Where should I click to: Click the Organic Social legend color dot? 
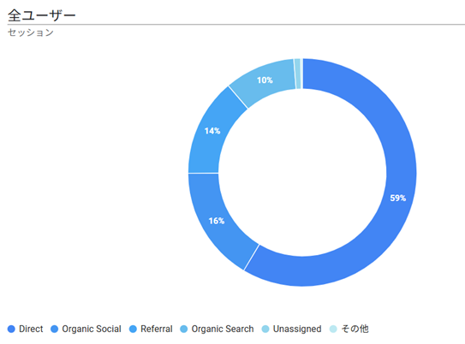[x=54, y=329]
